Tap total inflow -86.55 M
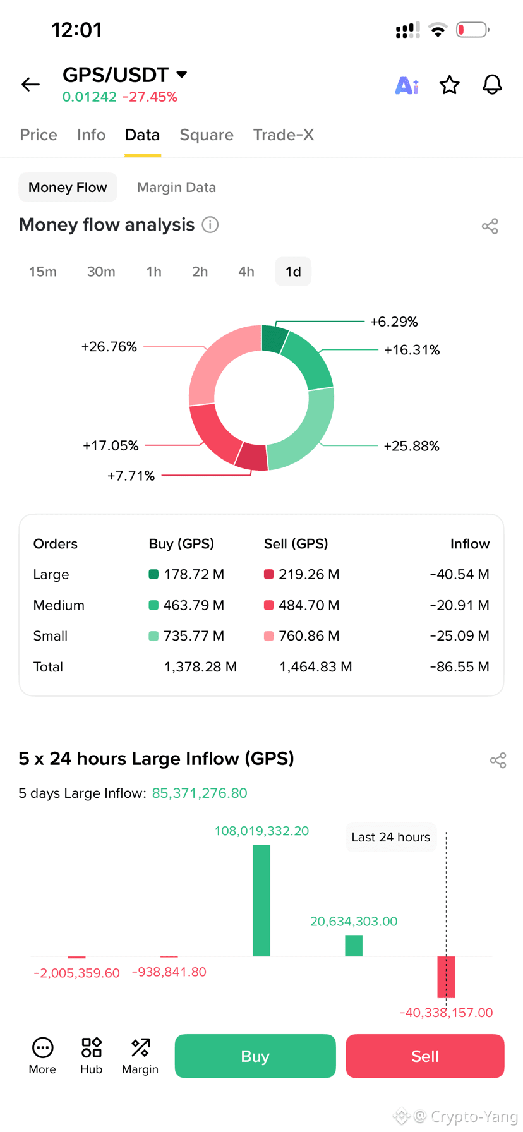Screen dimensions: 523x1132 tap(459, 666)
